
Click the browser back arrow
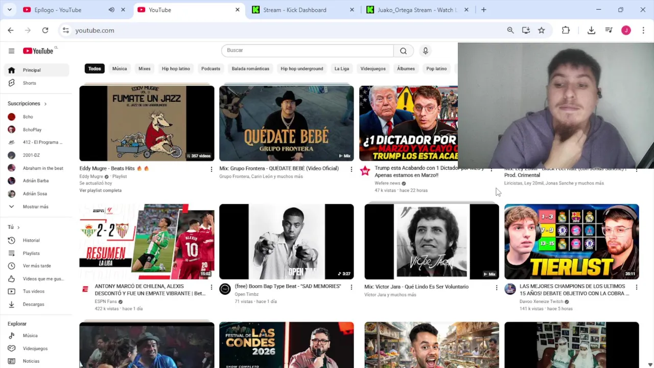(11, 30)
